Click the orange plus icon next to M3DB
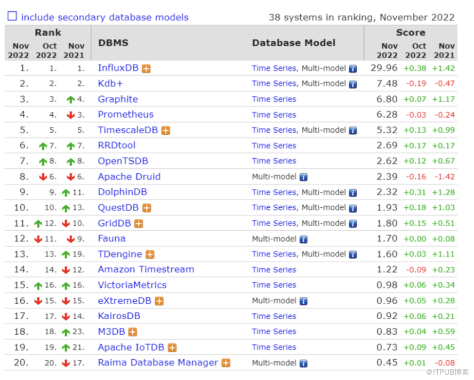 (x=133, y=332)
